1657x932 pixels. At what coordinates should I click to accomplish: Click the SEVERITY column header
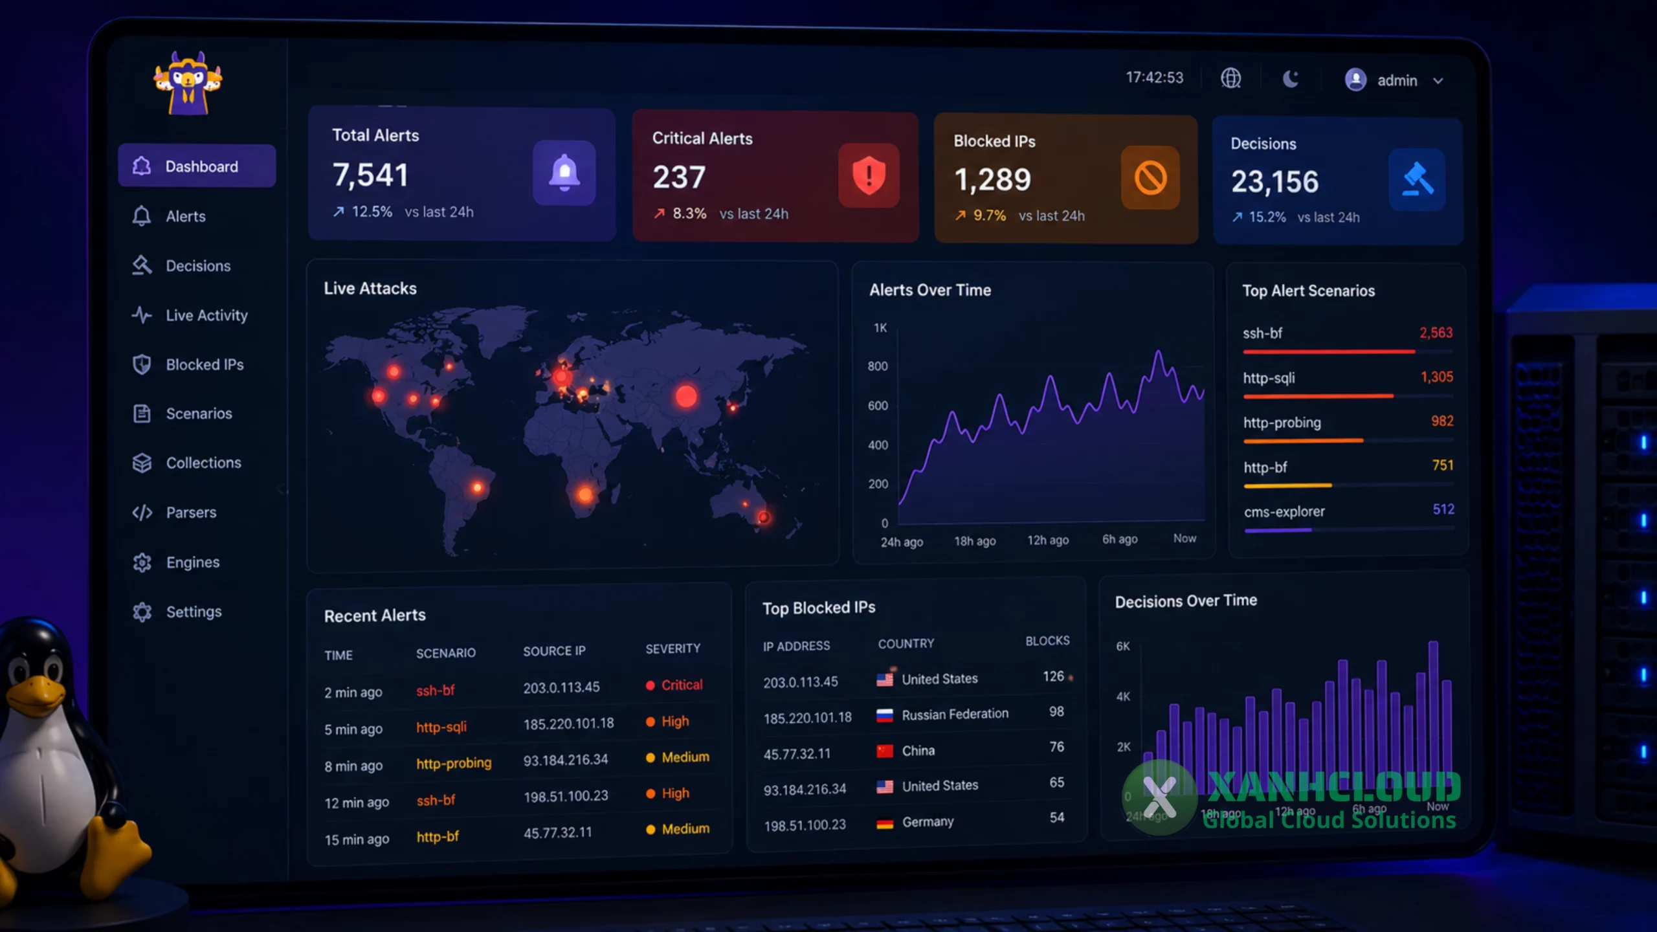(x=673, y=649)
